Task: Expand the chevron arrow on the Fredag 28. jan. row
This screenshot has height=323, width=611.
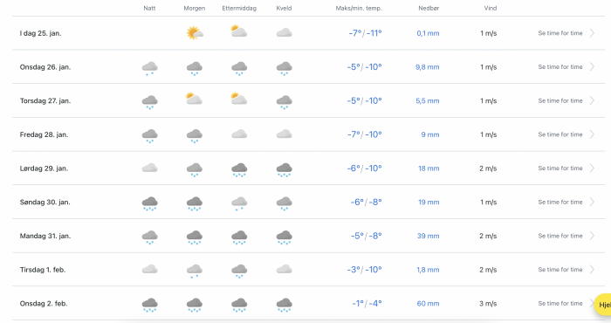Action: (592, 134)
